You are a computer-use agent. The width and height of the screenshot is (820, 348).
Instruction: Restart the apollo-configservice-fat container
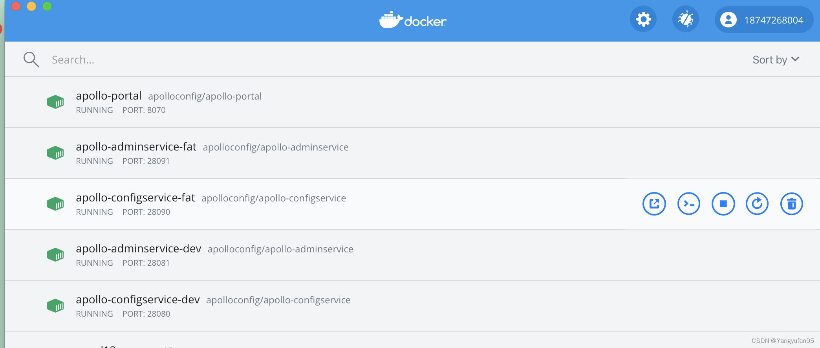pyautogui.click(x=757, y=204)
